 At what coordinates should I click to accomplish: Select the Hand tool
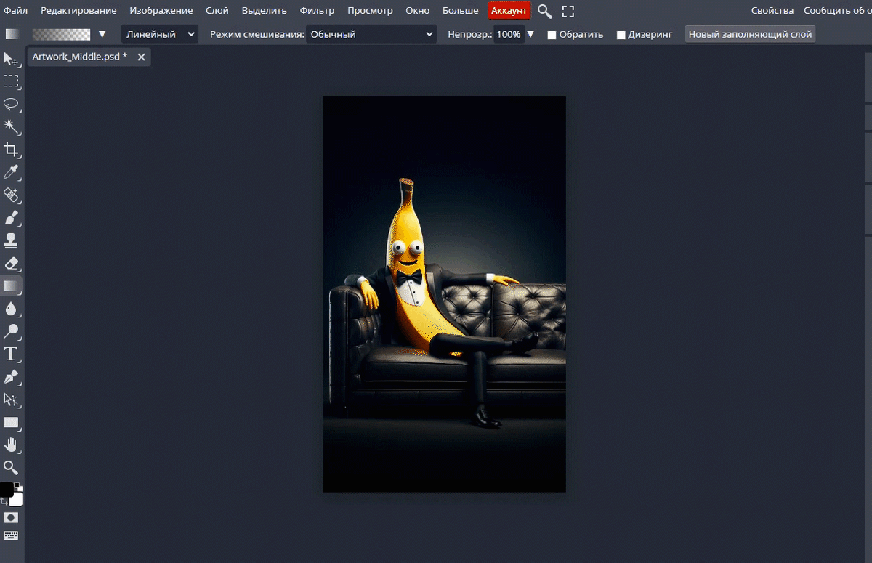pos(11,445)
